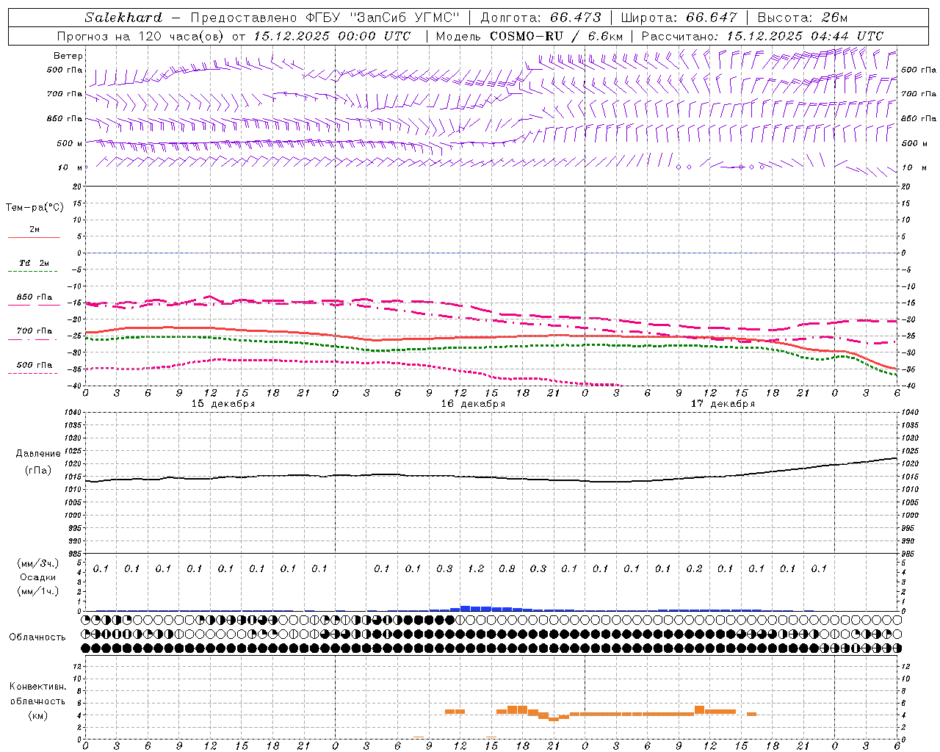Click the 'Рассчитано: 15.12.2025 04:44 UTC' text
This screenshot has height=752, width=940.
click(762, 36)
